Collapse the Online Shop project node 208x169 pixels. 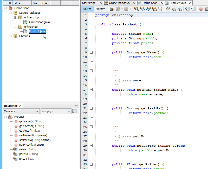point(5,8)
